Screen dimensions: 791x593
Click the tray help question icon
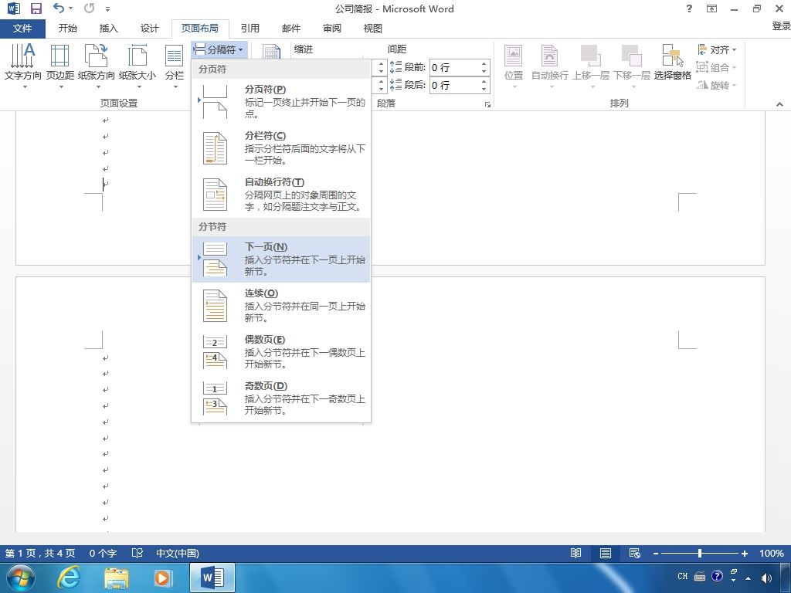[x=717, y=576]
